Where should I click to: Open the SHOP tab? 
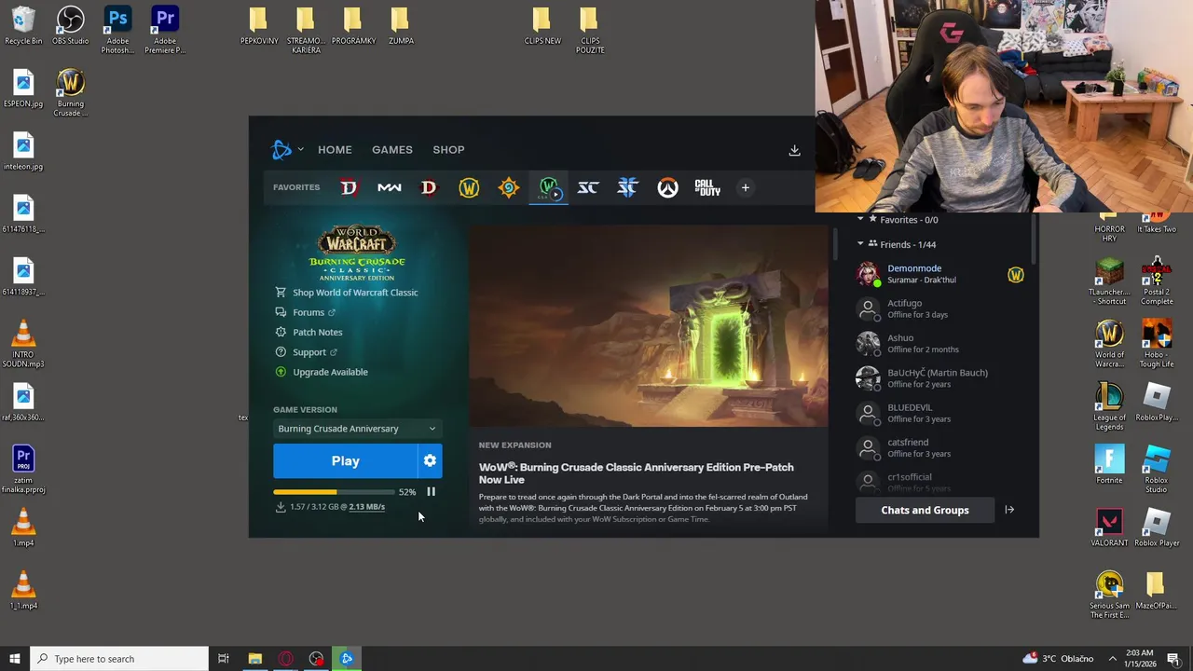(448, 149)
